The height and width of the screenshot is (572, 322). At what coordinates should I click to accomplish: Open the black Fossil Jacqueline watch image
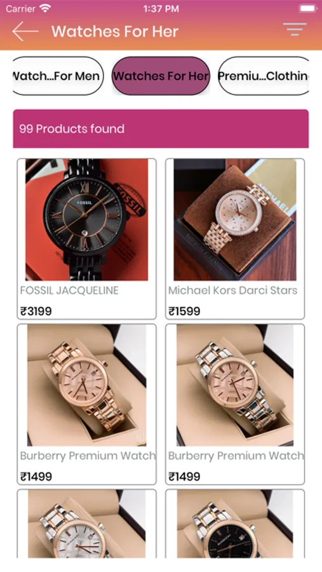coord(87,220)
